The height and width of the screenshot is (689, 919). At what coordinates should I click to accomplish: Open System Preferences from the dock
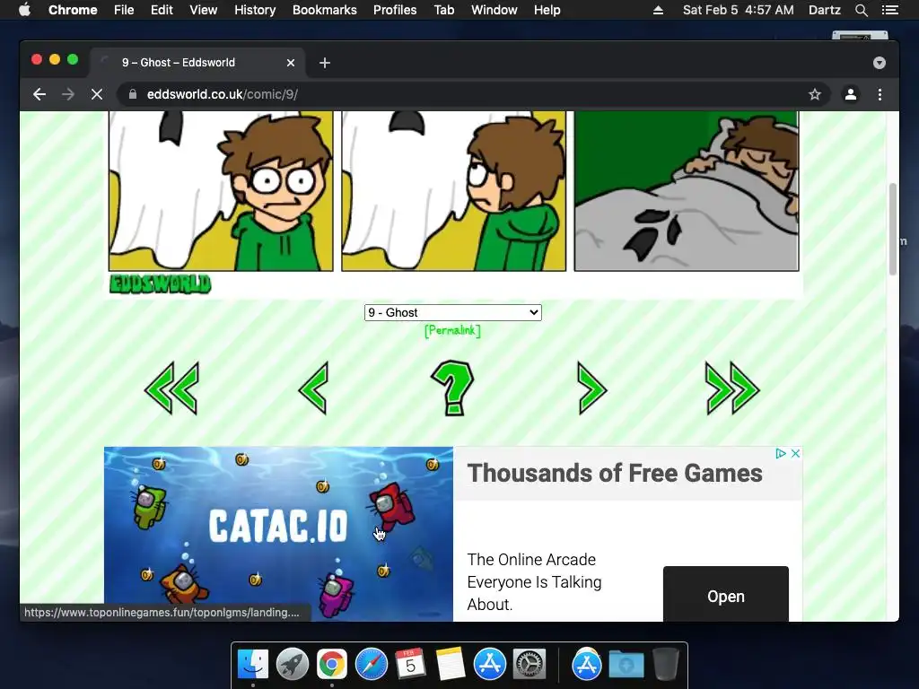click(530, 665)
